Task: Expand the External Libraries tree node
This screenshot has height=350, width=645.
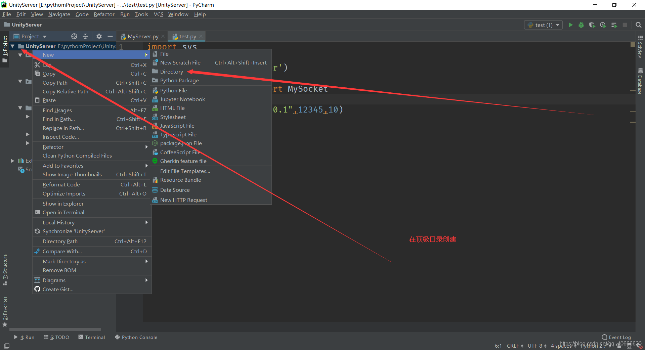Action: pos(12,161)
